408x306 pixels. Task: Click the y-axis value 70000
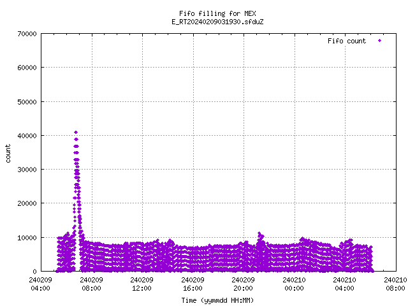(x=27, y=34)
